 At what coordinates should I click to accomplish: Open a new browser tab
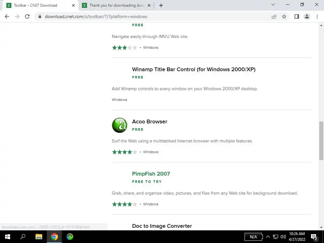click(x=161, y=5)
